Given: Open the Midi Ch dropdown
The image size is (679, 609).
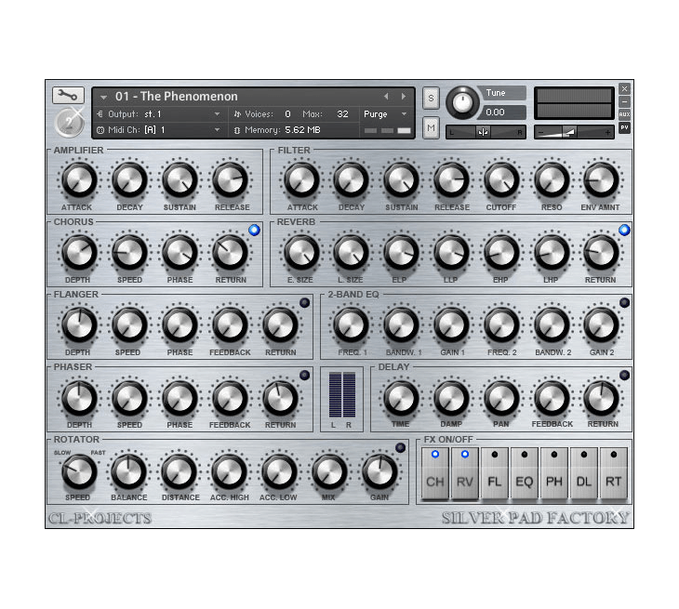Looking at the screenshot, I should pos(217,130).
